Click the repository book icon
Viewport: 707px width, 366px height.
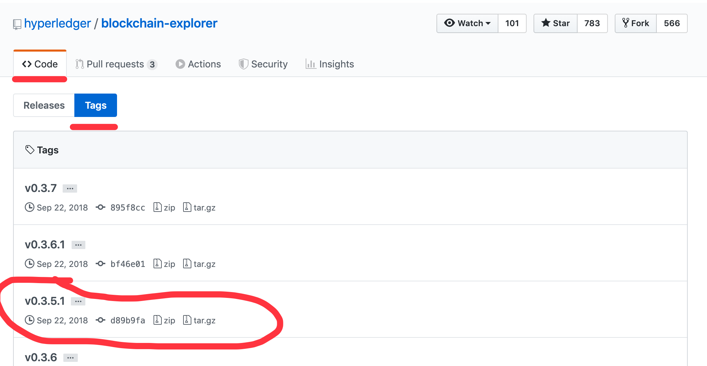pos(17,24)
